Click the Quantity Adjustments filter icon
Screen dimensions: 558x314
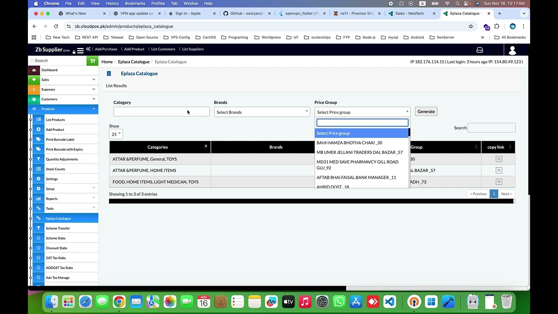click(38, 159)
